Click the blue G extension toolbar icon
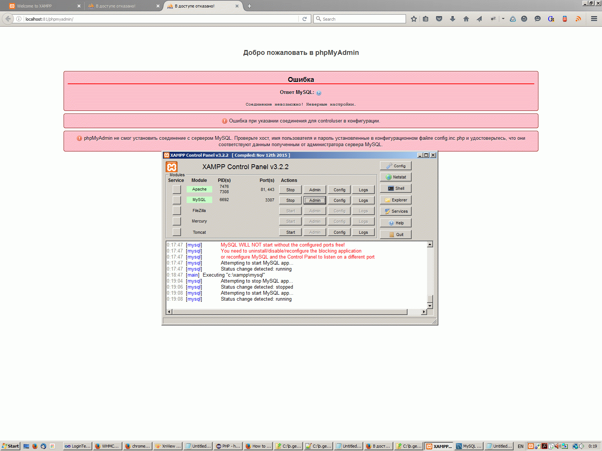This screenshot has width=602, height=451. 551,19
